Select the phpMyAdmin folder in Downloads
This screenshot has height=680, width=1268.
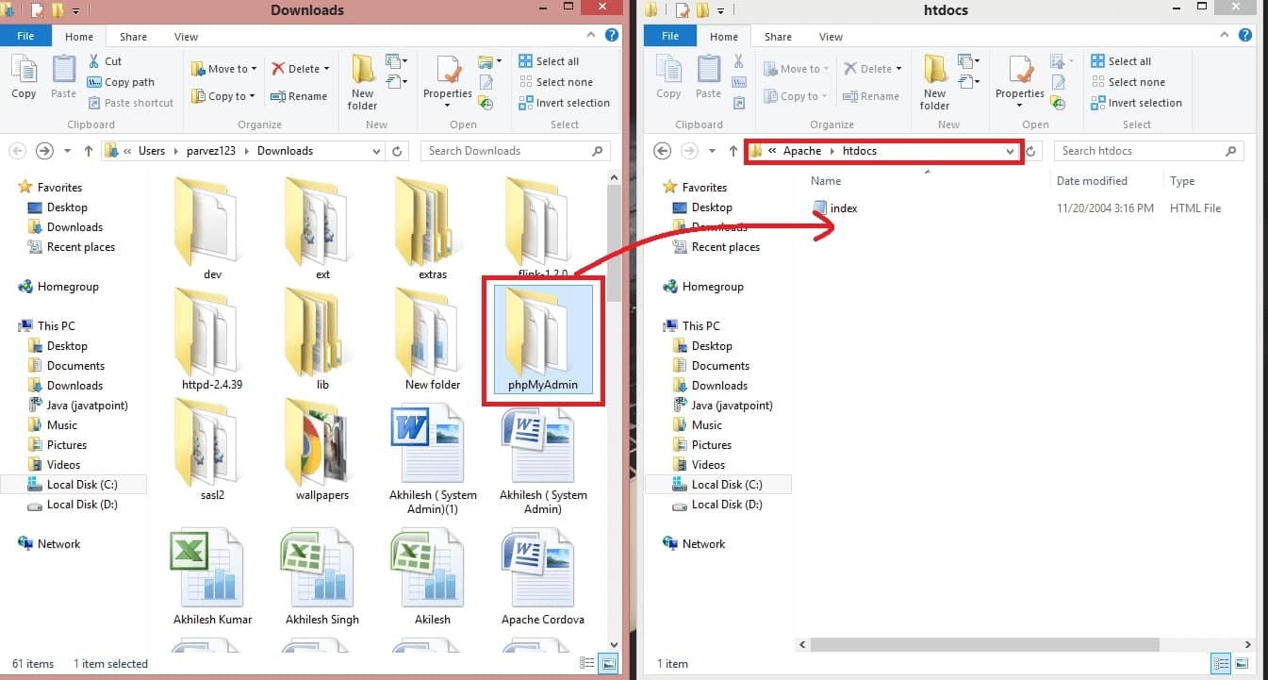coord(543,340)
